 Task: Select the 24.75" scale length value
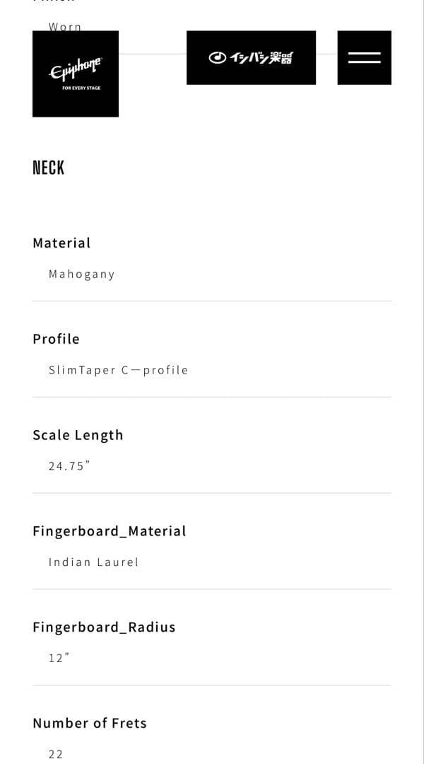click(69, 466)
